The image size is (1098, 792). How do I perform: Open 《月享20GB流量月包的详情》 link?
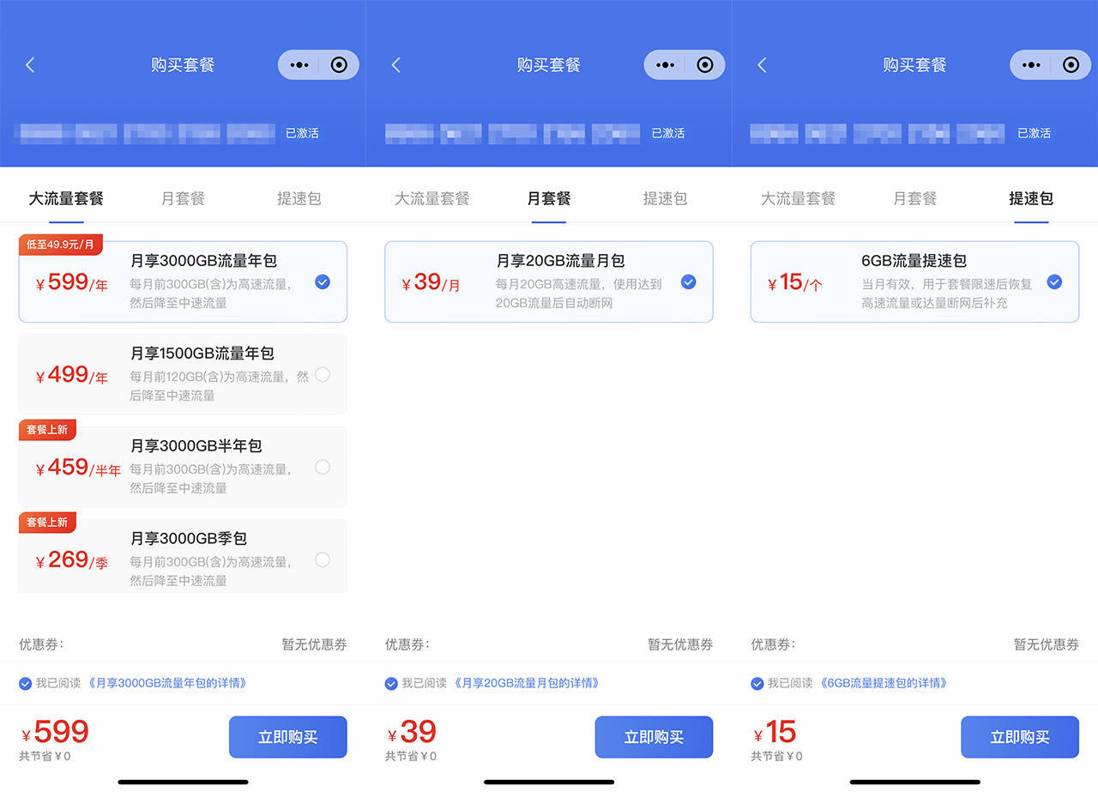pyautogui.click(x=526, y=683)
